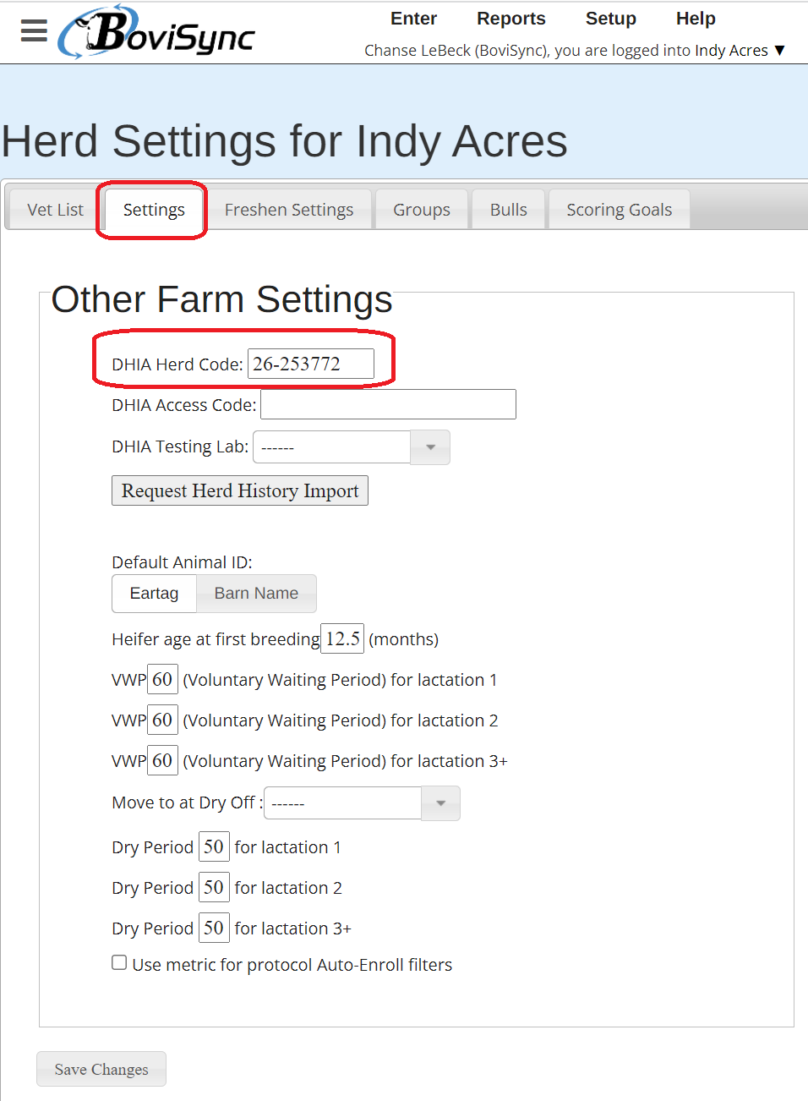Image resolution: width=808 pixels, height=1101 pixels.
Task: Click the DHIA Herd Code field
Action: click(x=310, y=364)
